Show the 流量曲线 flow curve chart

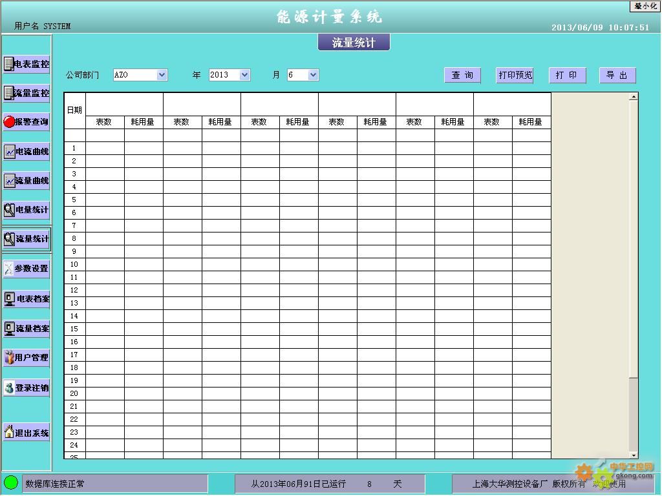coord(27,181)
